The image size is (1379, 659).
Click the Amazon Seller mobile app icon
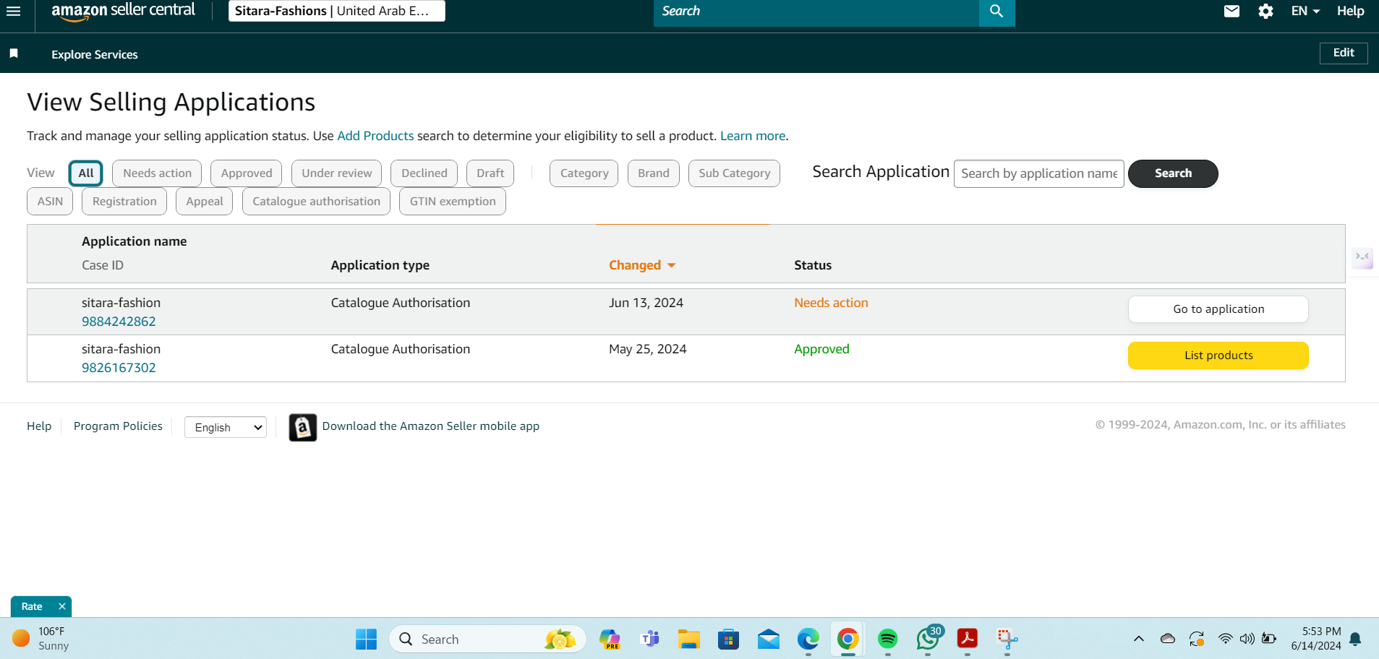303,427
